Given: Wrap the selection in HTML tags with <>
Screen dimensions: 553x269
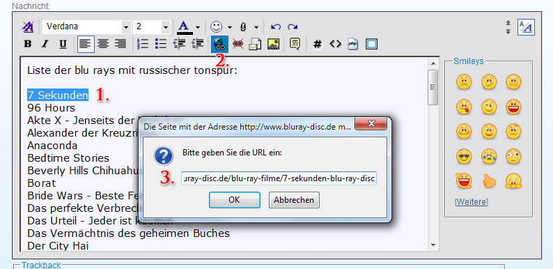Looking at the screenshot, I should click(336, 44).
